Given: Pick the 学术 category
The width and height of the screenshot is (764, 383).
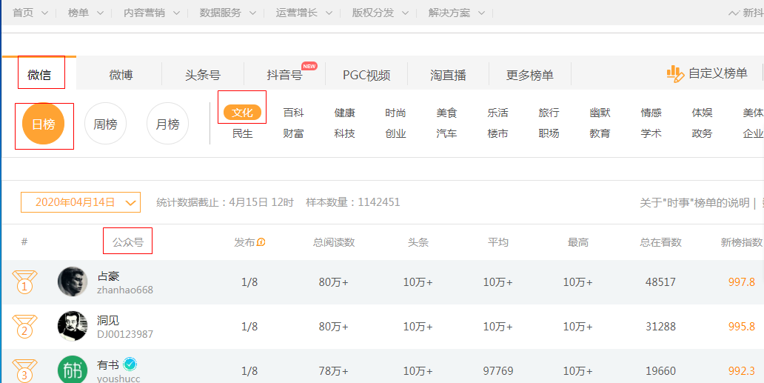Looking at the screenshot, I should [651, 133].
